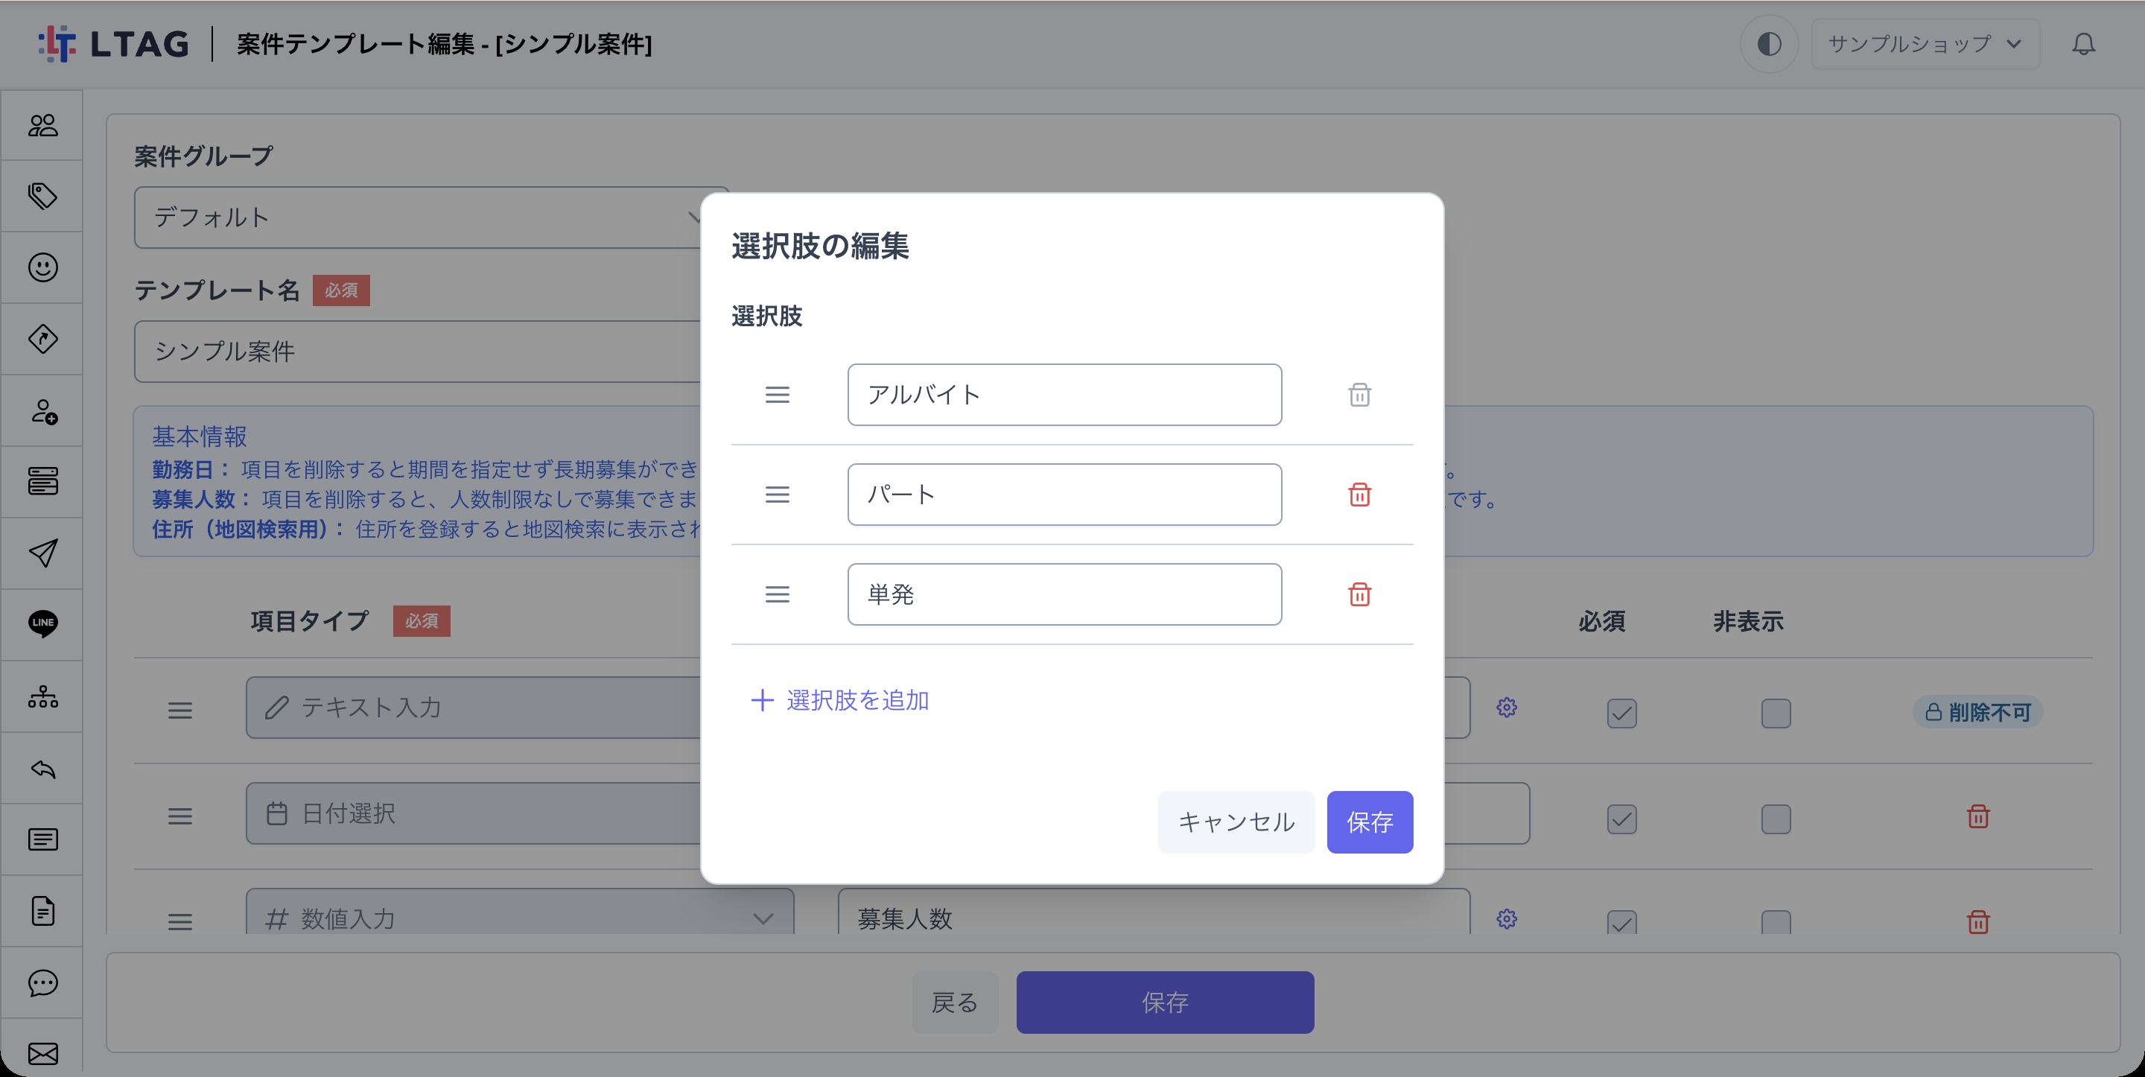Click the greyed trash icon beside アルバイト
This screenshot has height=1077, width=2145.
click(x=1359, y=395)
